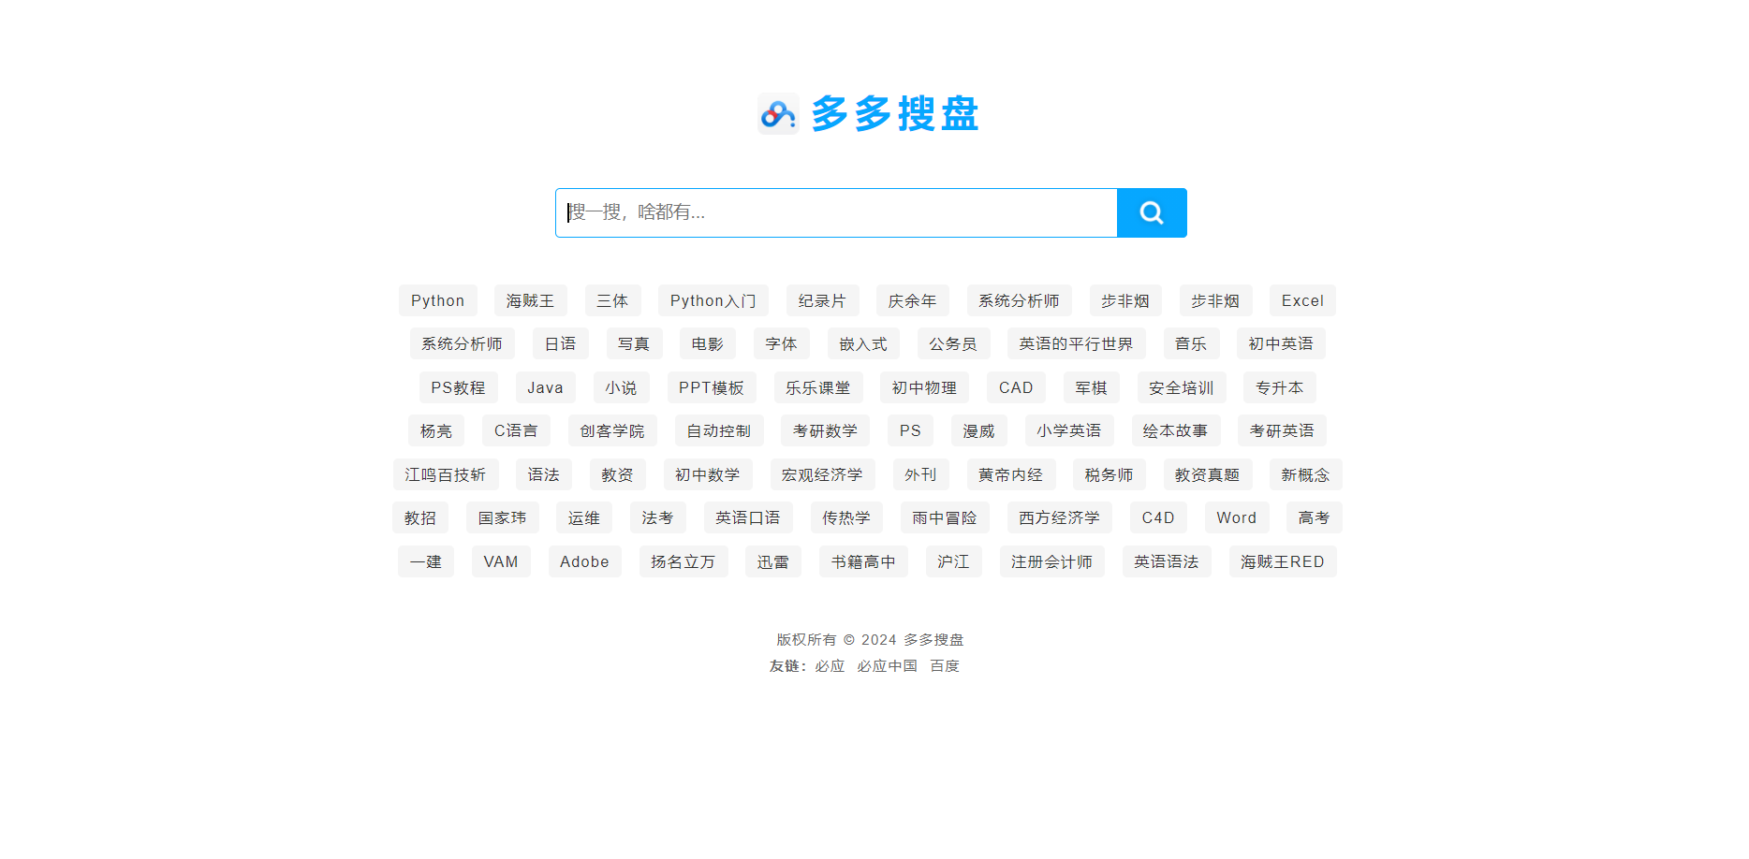This screenshot has height=859, width=1749.
Task: Click the C语言 keyword tag
Action: [516, 430]
